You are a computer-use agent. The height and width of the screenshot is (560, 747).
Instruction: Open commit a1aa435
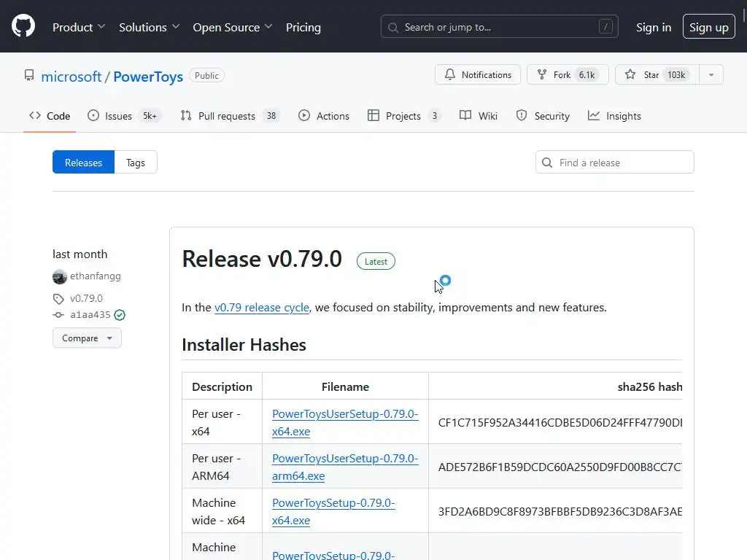[x=90, y=315]
